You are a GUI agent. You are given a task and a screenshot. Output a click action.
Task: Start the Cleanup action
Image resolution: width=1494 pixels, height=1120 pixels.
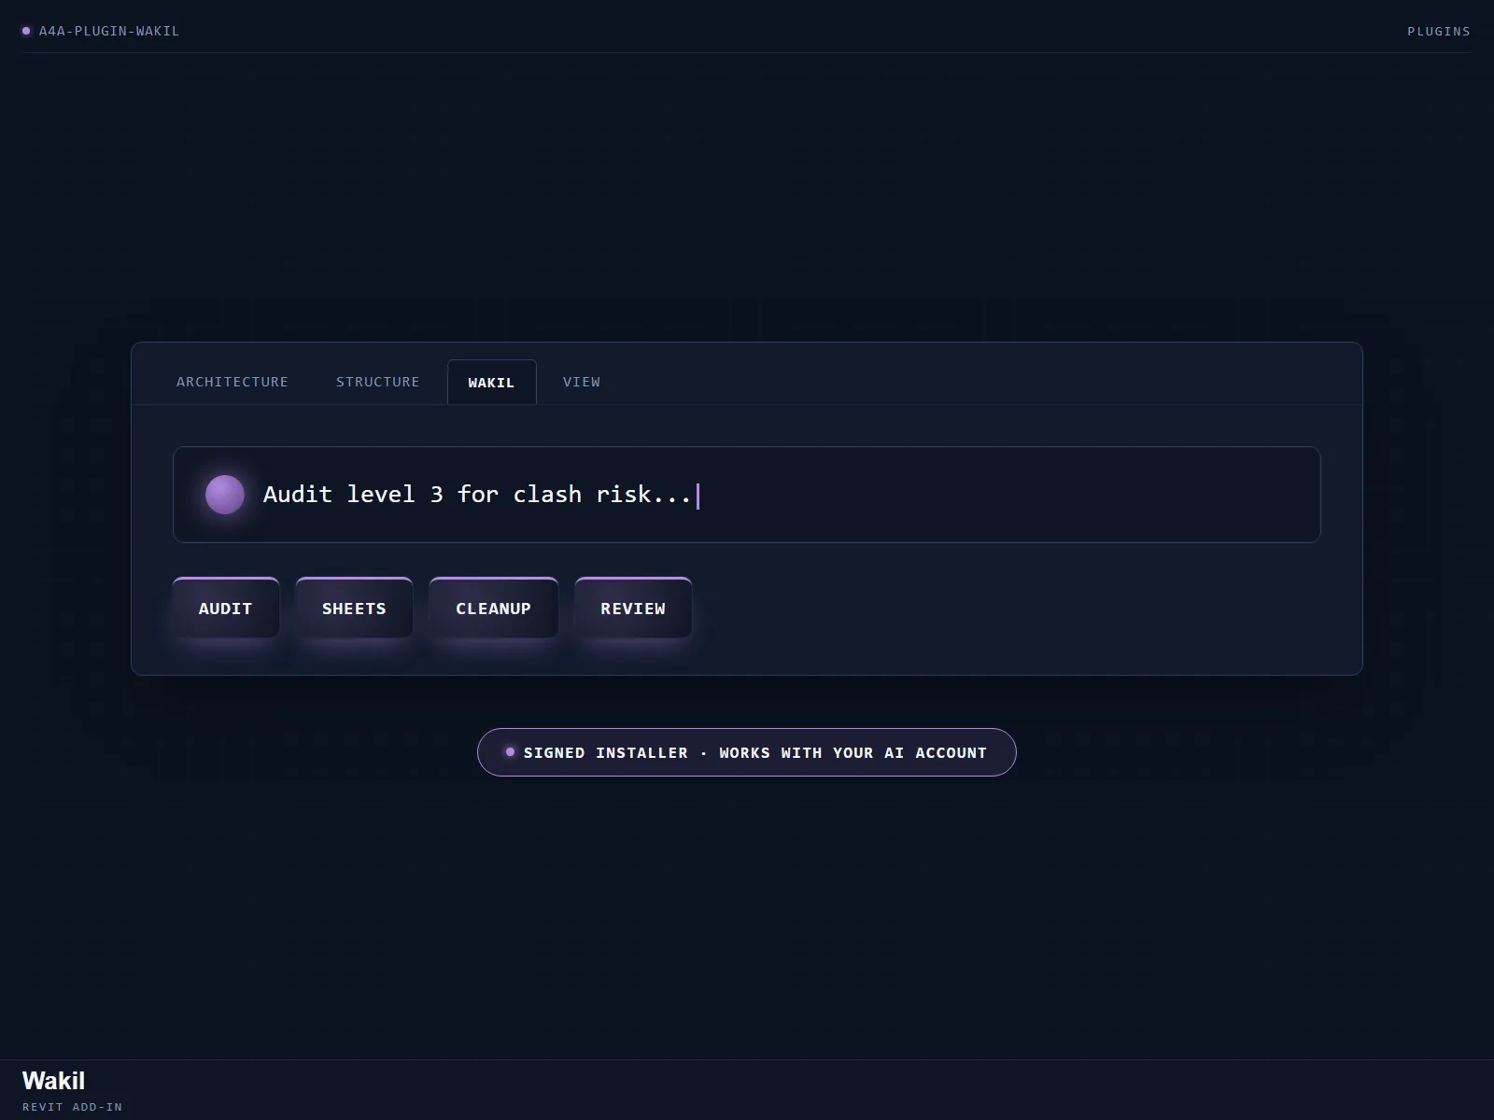point(494,609)
